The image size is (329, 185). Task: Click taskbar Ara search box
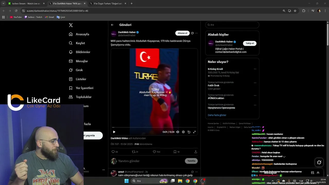150,181
